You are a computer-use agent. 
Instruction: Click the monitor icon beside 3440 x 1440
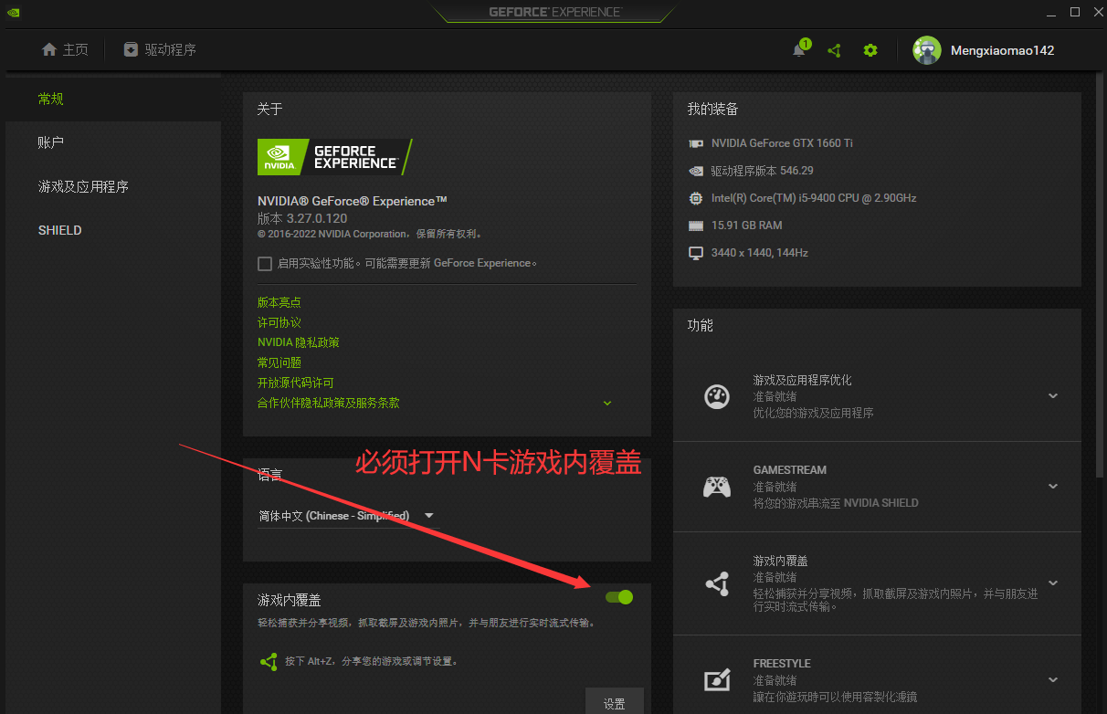tap(696, 253)
